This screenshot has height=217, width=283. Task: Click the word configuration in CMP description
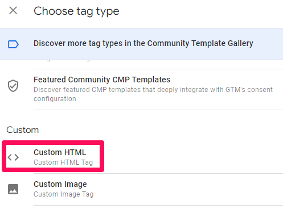(x=55, y=99)
